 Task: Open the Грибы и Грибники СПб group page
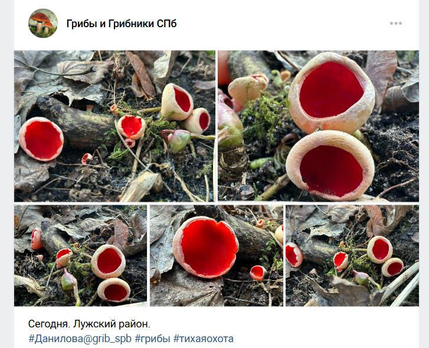tap(122, 24)
